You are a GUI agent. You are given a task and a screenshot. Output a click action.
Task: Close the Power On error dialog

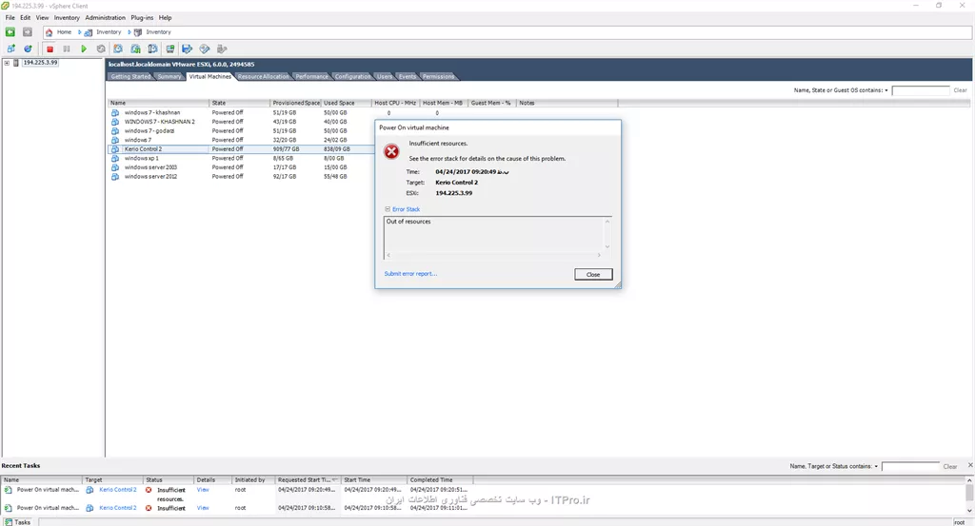(593, 275)
